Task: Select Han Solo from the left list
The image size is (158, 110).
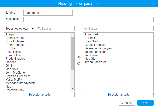Action: click(12, 69)
